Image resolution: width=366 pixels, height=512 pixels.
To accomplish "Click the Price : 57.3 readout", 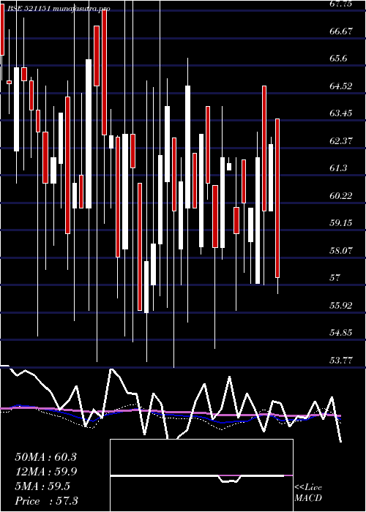I will pyautogui.click(x=46, y=501).
